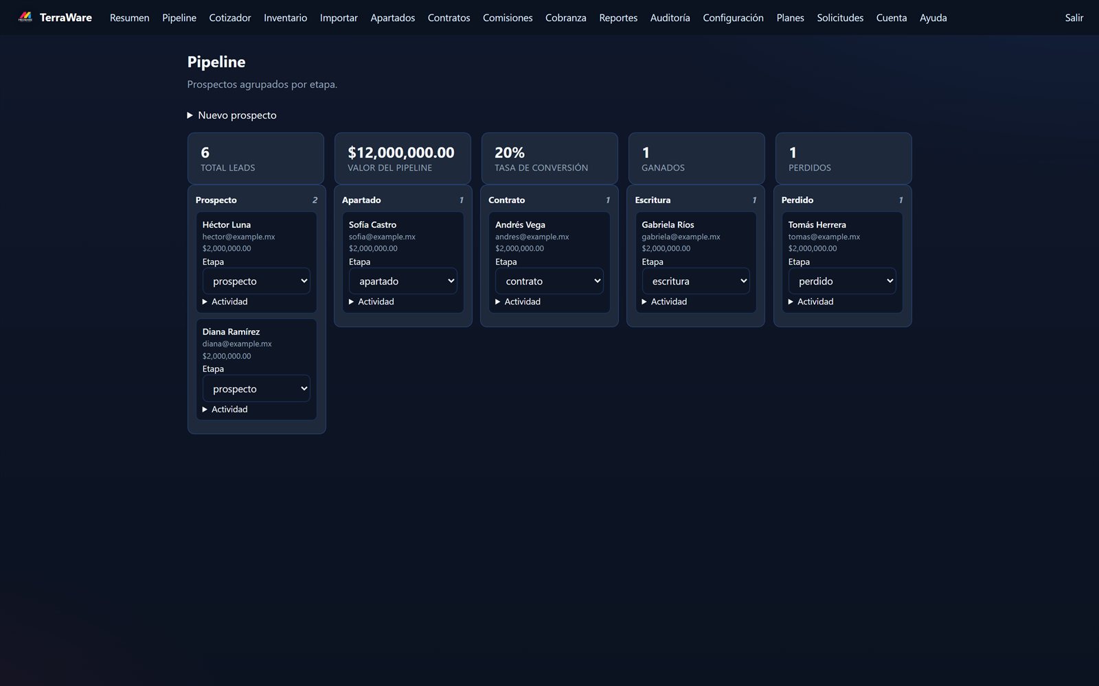Open the Planes page
This screenshot has height=686, width=1099.
click(790, 18)
